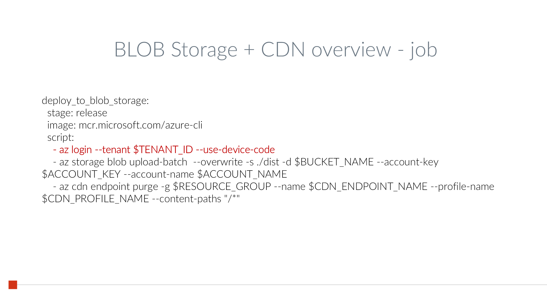The width and height of the screenshot is (547, 307).
Task: Click the $ACCOUNT_NAME variable
Action: coord(242,174)
